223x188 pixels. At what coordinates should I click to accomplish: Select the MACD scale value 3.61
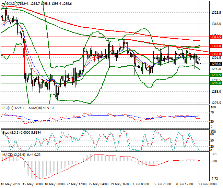point(214,154)
